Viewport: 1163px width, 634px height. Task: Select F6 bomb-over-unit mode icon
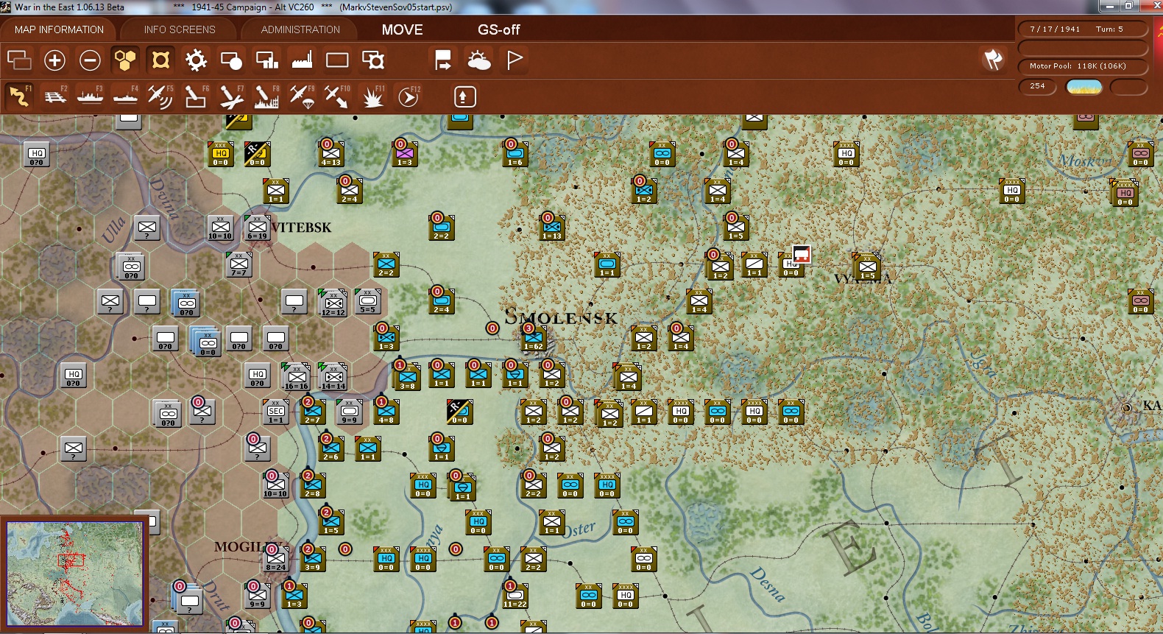[196, 96]
